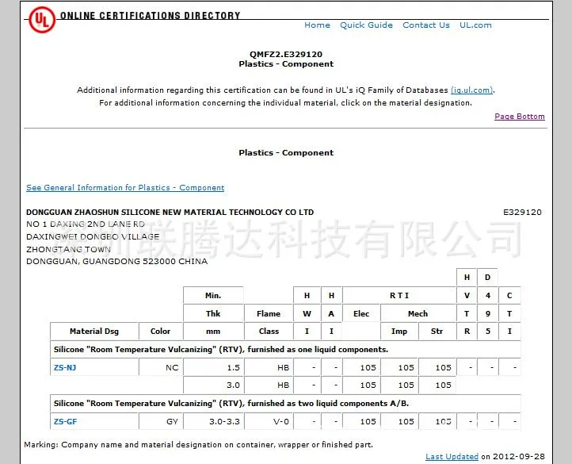Click the Material Dsg column header
572x464 pixels.
coord(94,332)
